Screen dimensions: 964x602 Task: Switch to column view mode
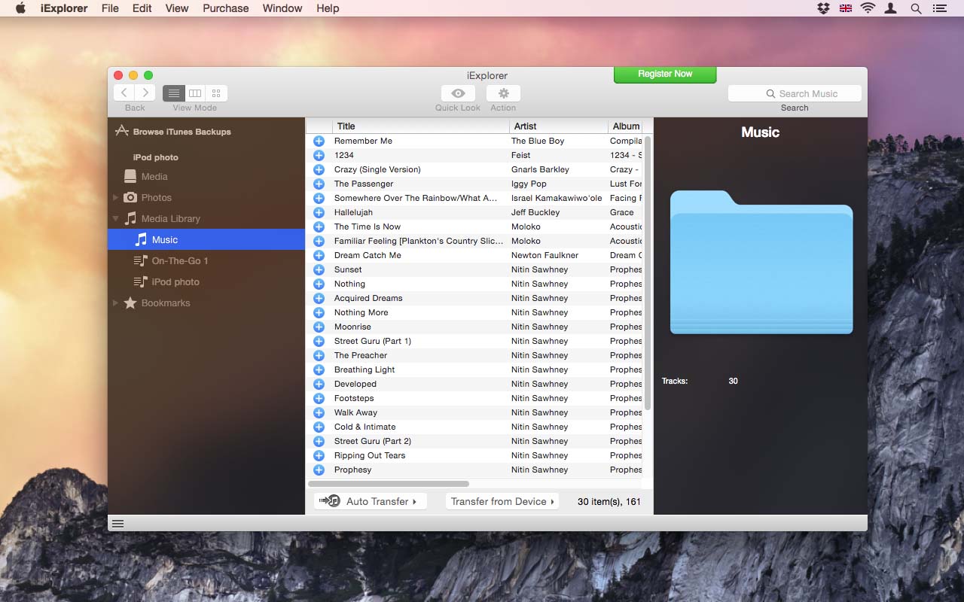click(195, 93)
